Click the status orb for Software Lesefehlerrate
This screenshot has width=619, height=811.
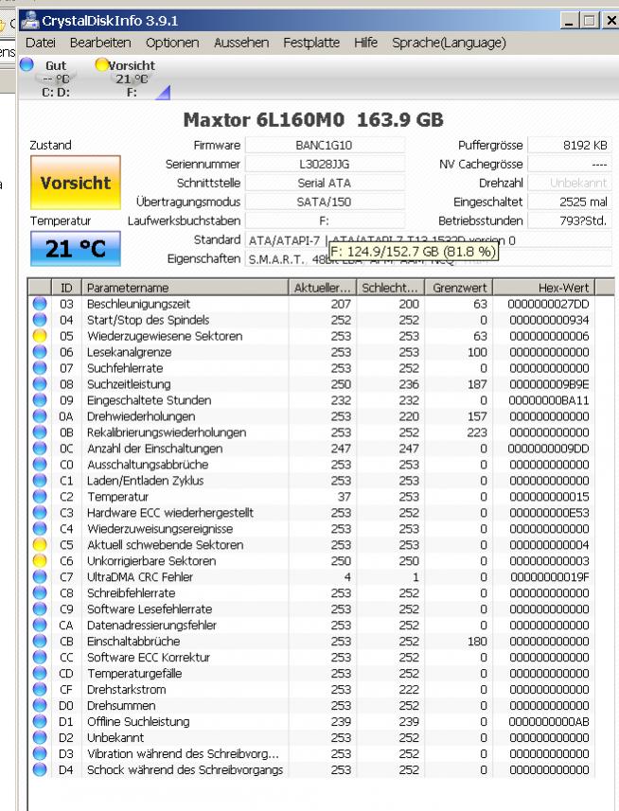click(x=40, y=608)
